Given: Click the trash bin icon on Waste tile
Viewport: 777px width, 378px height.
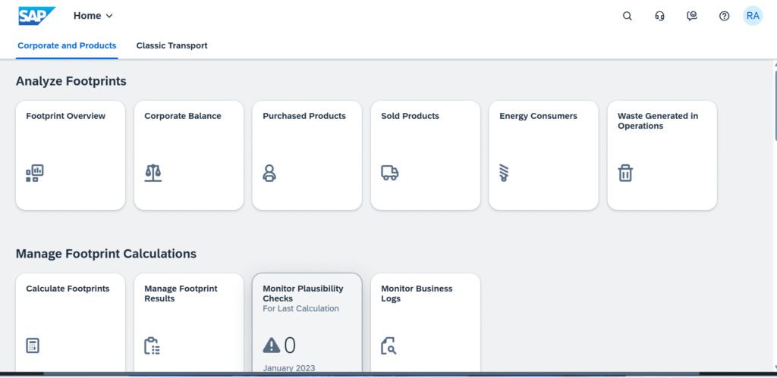Looking at the screenshot, I should 625,173.
